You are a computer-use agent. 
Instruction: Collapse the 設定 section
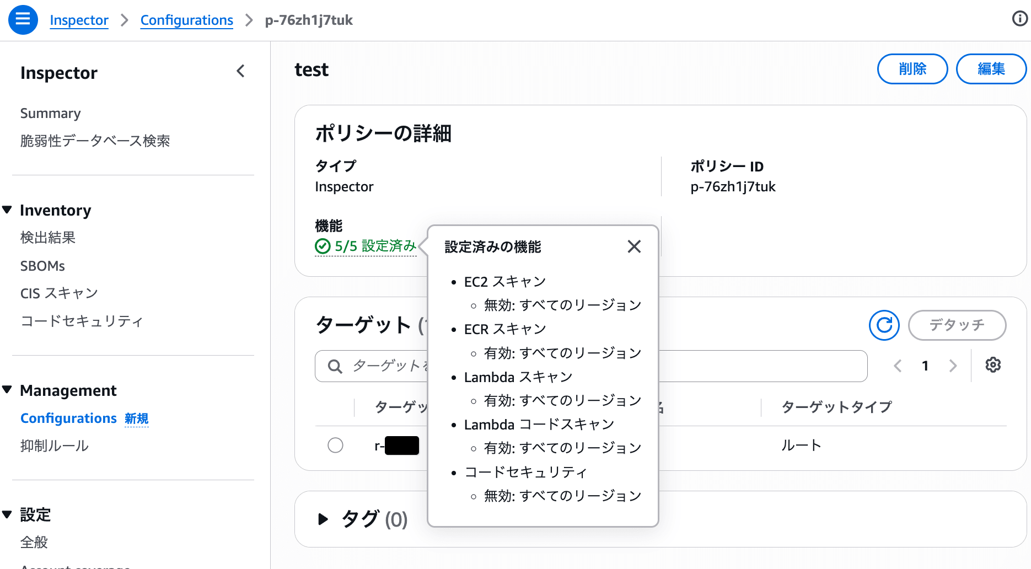click(7, 514)
